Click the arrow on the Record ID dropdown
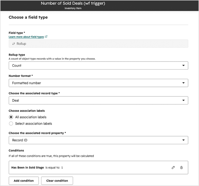 coord(183,140)
